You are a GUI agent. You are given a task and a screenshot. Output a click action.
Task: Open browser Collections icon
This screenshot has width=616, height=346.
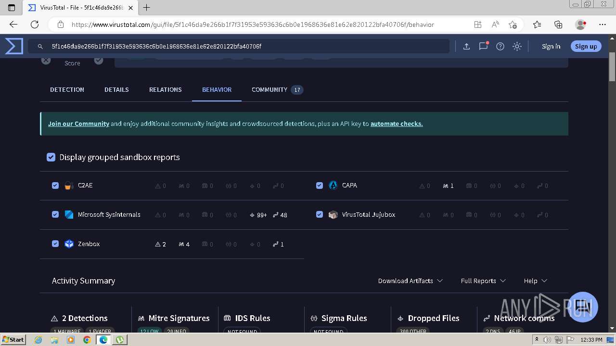(x=558, y=24)
